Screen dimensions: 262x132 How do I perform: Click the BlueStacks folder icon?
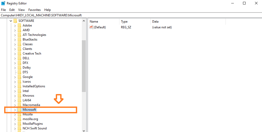pos(19,39)
